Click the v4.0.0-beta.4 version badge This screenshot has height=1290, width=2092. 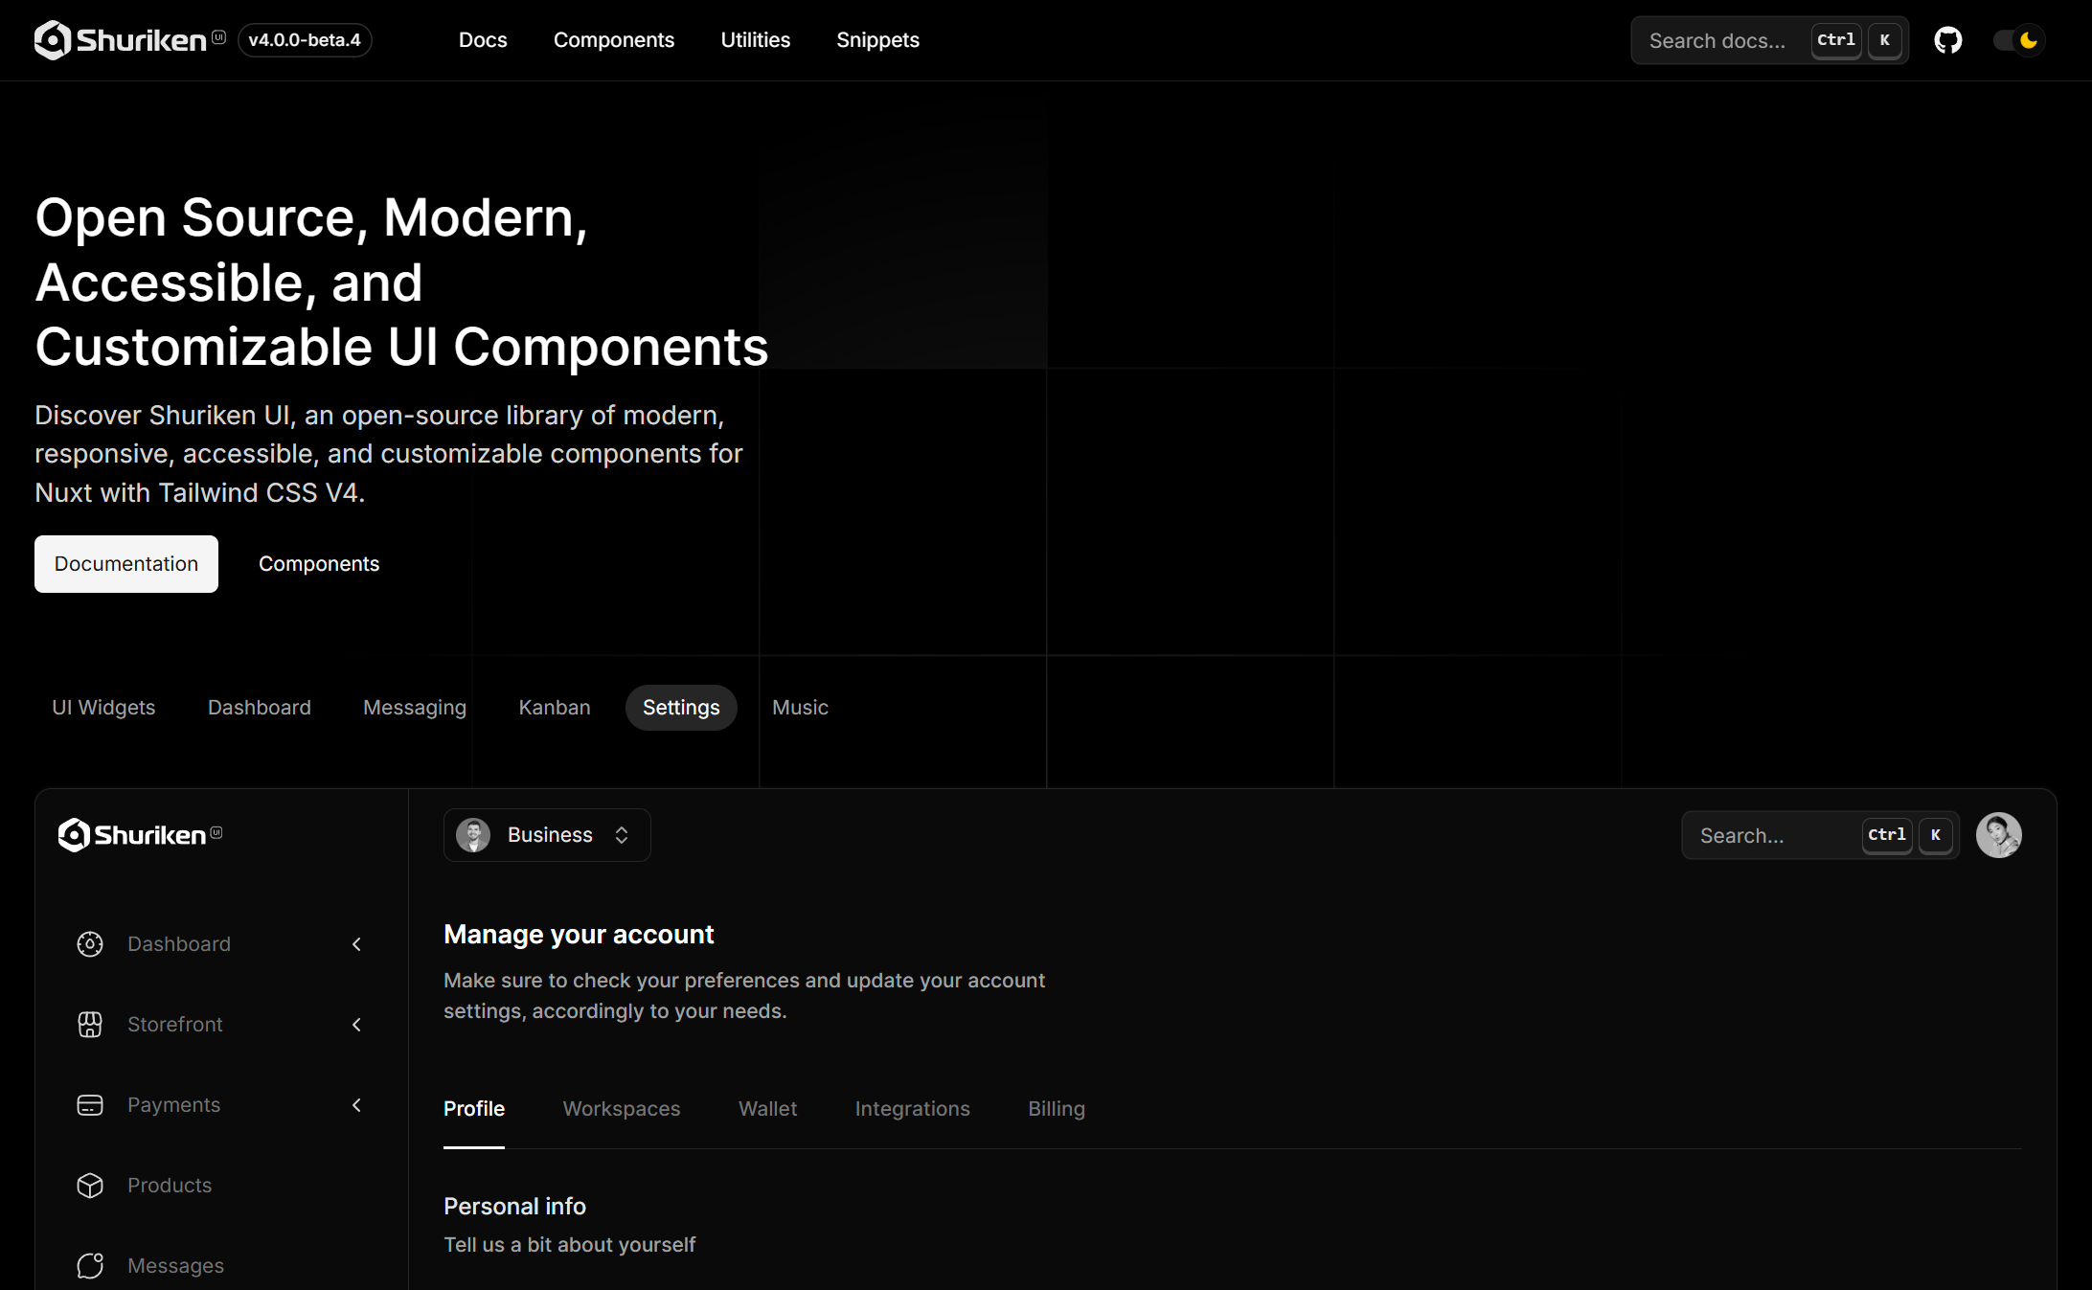305,40
